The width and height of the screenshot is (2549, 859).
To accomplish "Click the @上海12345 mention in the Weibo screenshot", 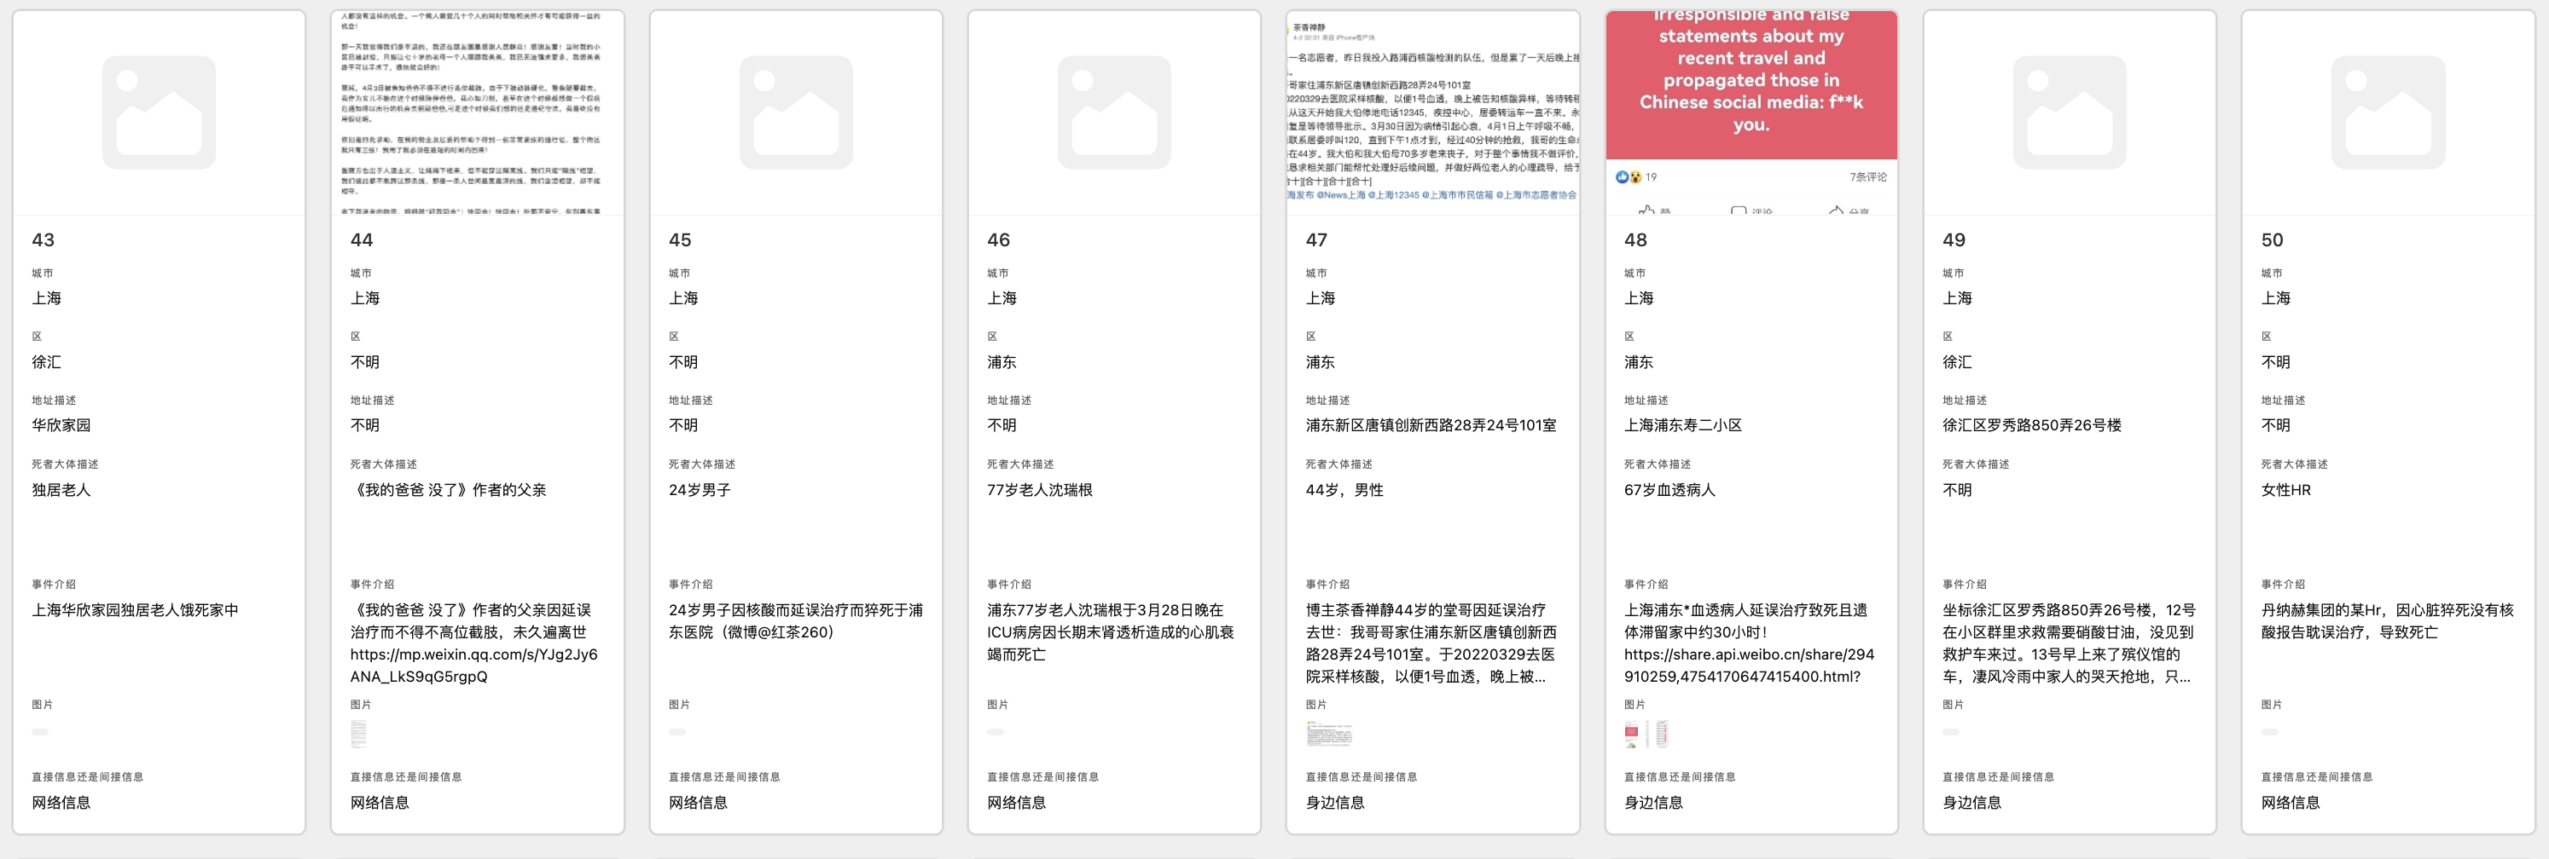I will click(x=1396, y=195).
